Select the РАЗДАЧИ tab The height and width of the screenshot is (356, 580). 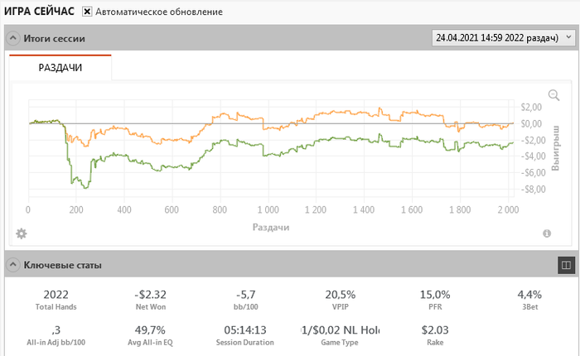pos(60,68)
